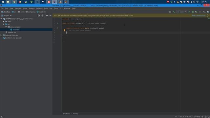The image size is (210, 118).
Task: Open the Edit menu
Action: coord(7,9)
